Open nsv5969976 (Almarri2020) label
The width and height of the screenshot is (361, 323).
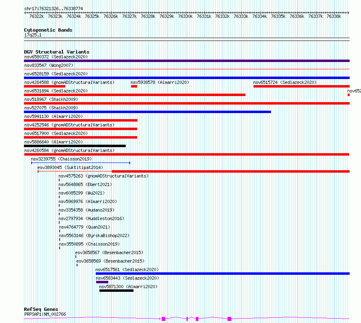tap(88, 201)
